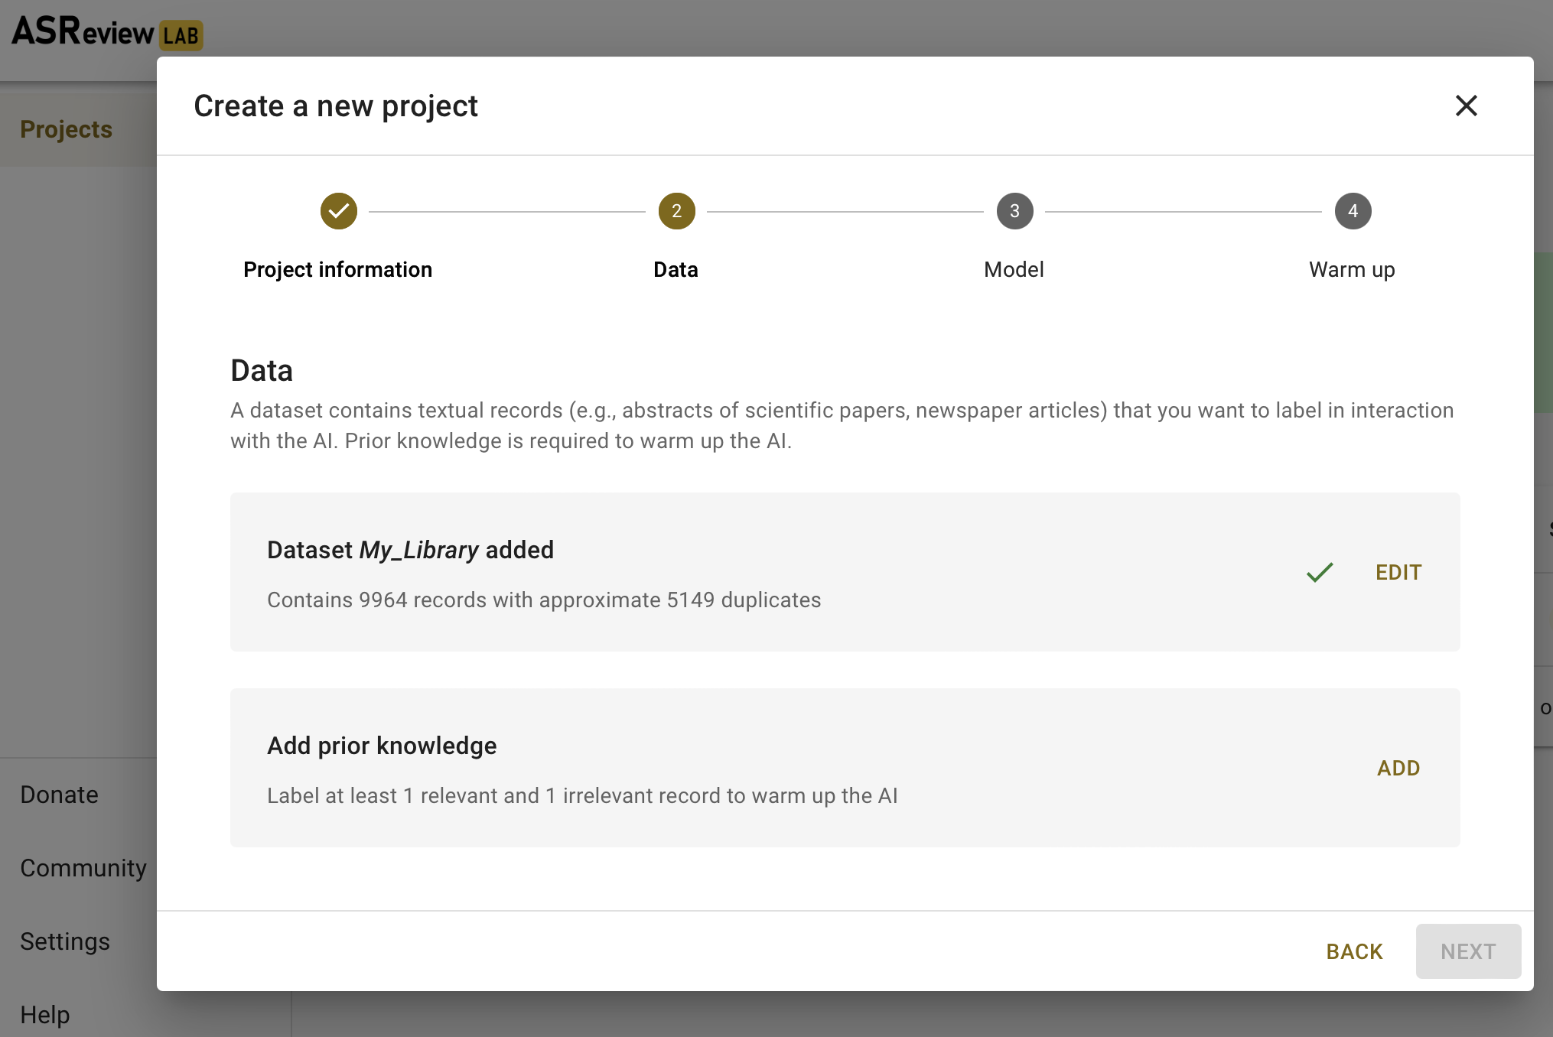Viewport: 1553px width, 1037px height.
Task: Select the Warm up step label
Action: point(1352,269)
